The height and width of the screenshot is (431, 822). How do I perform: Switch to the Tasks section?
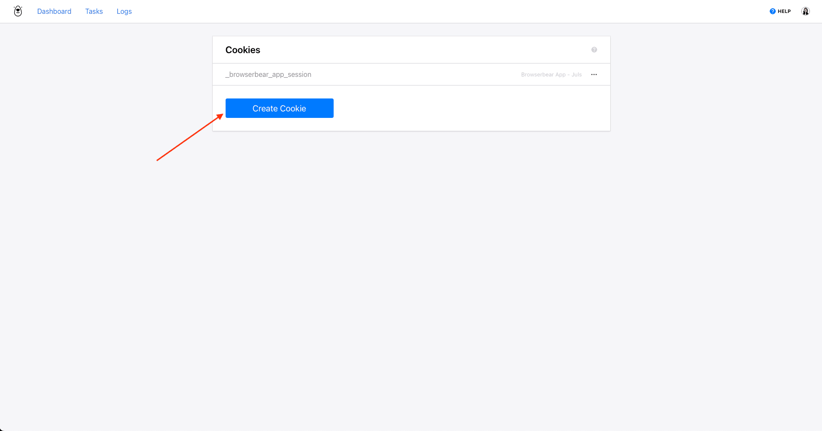tap(94, 11)
